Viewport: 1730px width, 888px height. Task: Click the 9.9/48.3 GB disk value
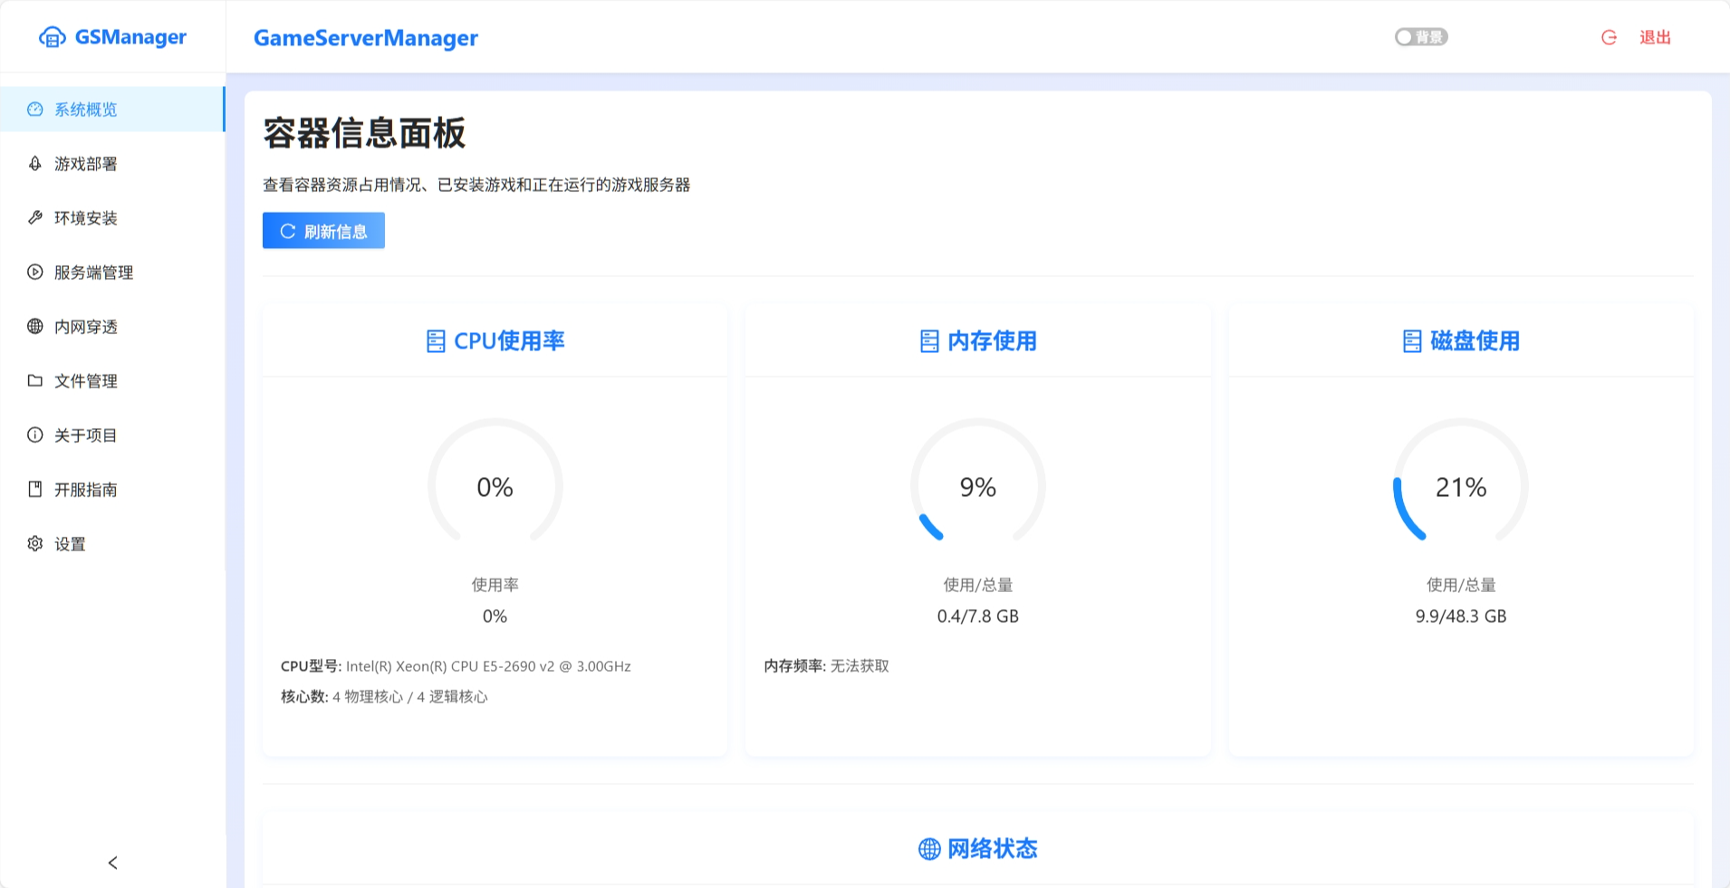[1461, 616]
